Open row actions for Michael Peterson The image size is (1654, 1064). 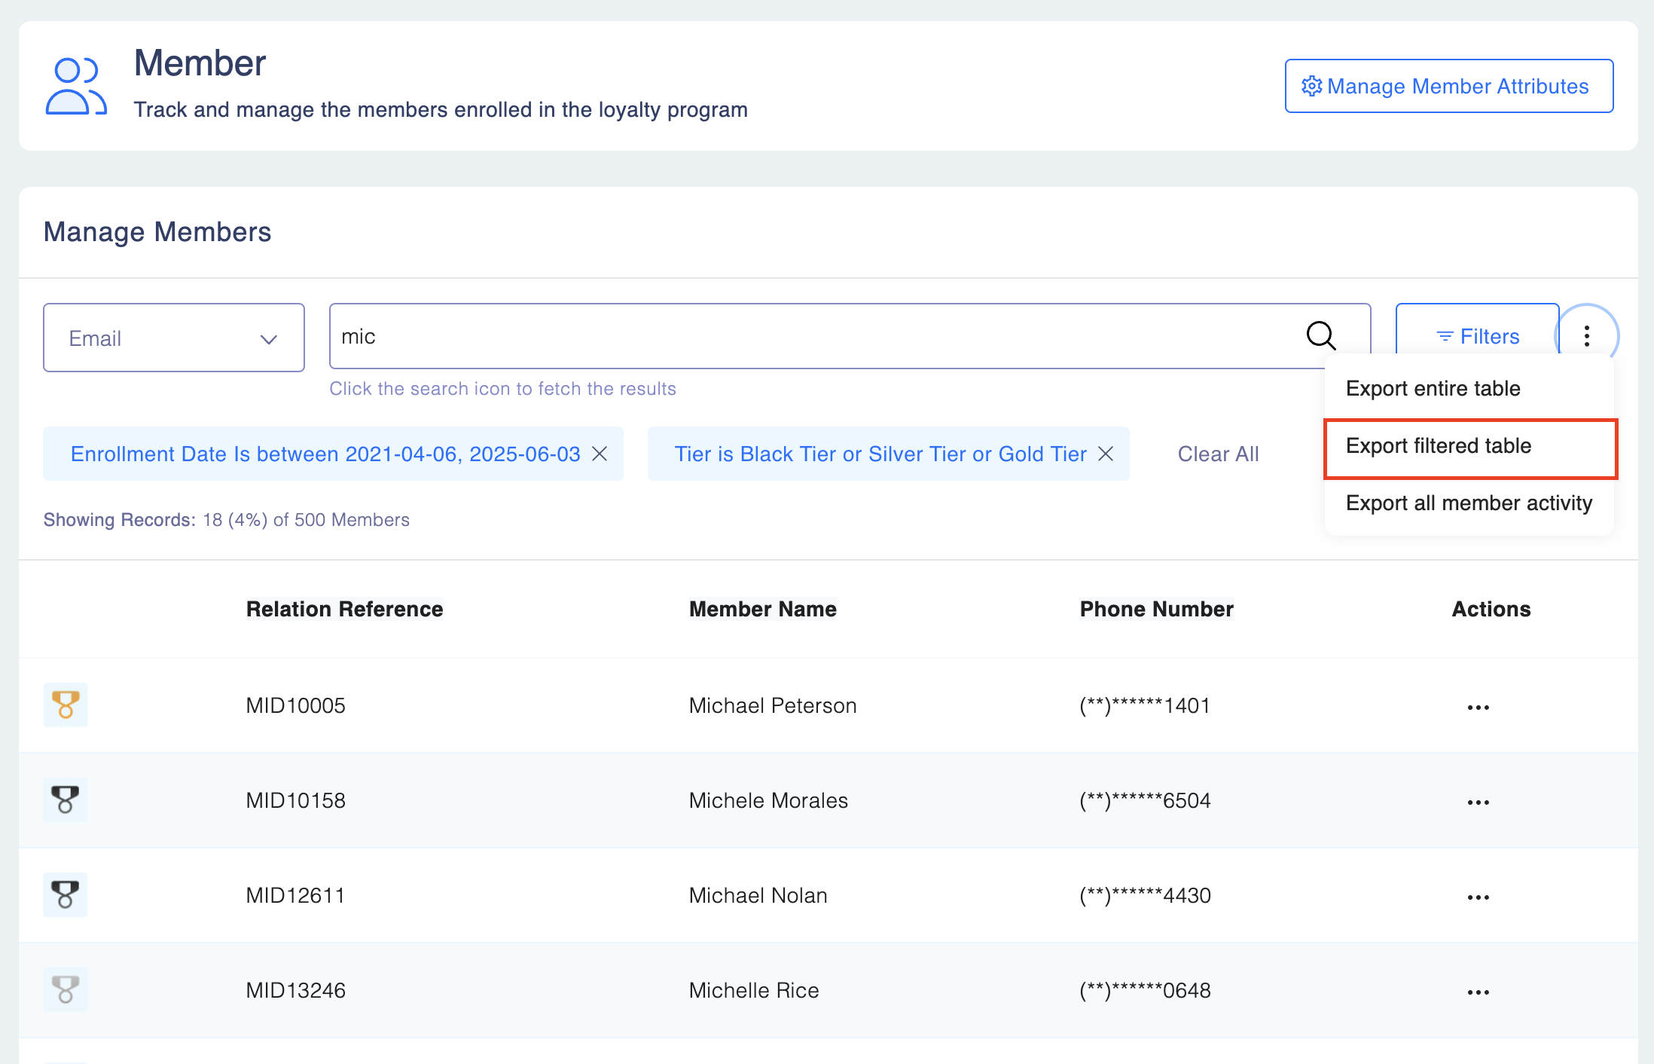point(1478,707)
